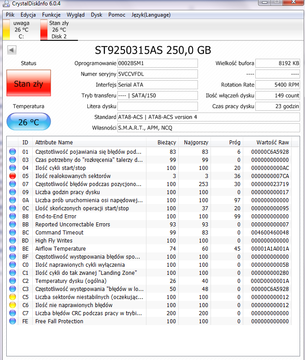Image resolution: width=305 pixels, height=360 pixels.
Task: Click the Rotation Rate field 5400 RPM
Action: (x=278, y=85)
